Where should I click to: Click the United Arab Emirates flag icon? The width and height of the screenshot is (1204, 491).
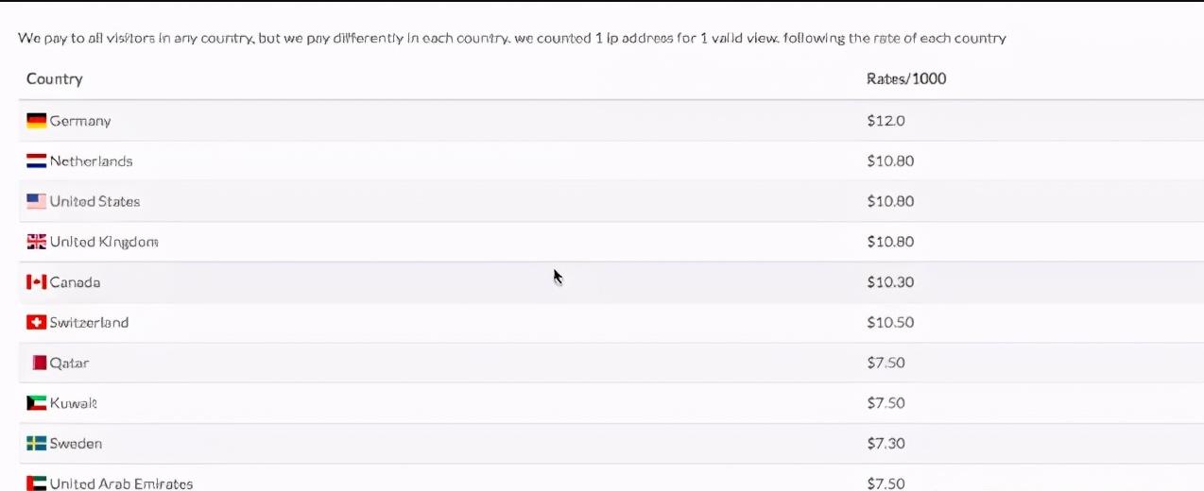37,483
